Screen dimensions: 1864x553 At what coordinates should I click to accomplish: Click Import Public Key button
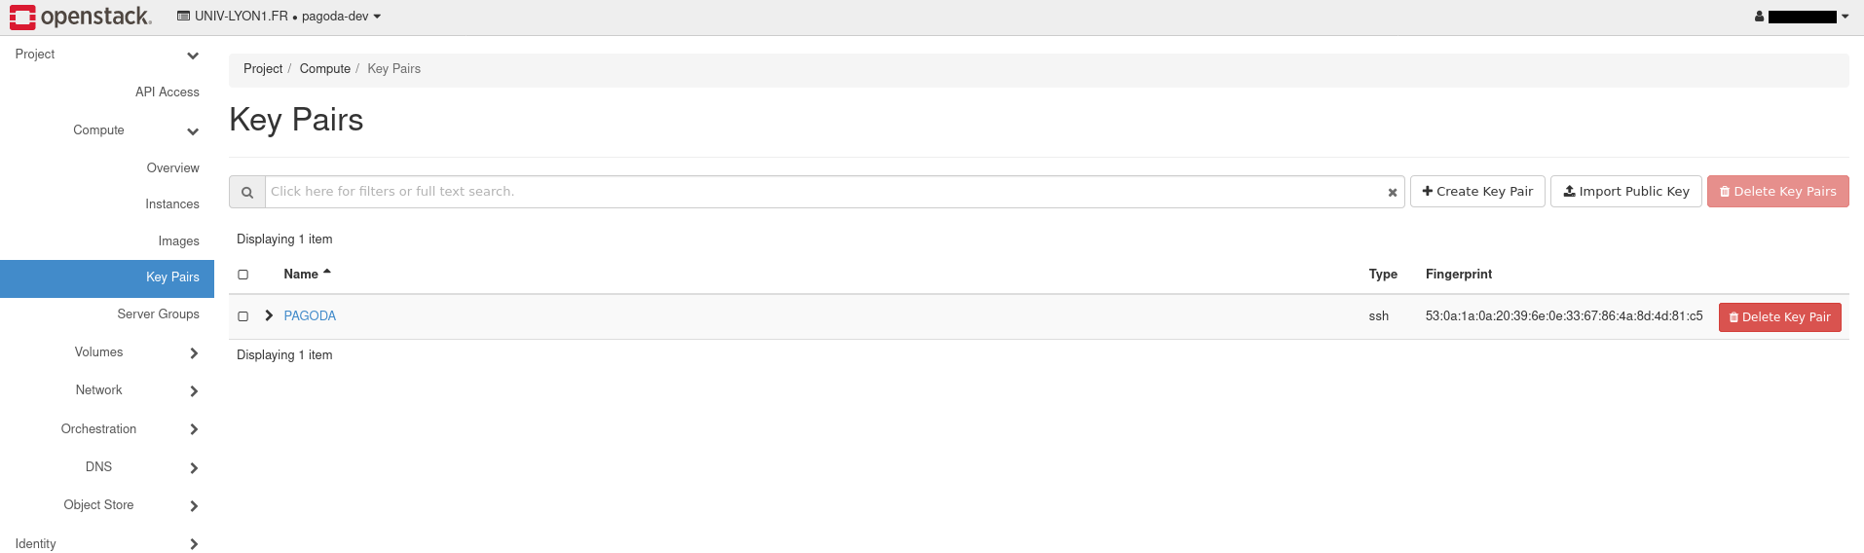[1626, 192]
